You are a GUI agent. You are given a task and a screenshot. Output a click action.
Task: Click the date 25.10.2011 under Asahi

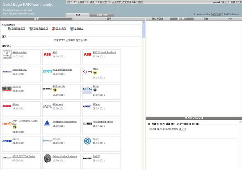[x=98, y=143]
